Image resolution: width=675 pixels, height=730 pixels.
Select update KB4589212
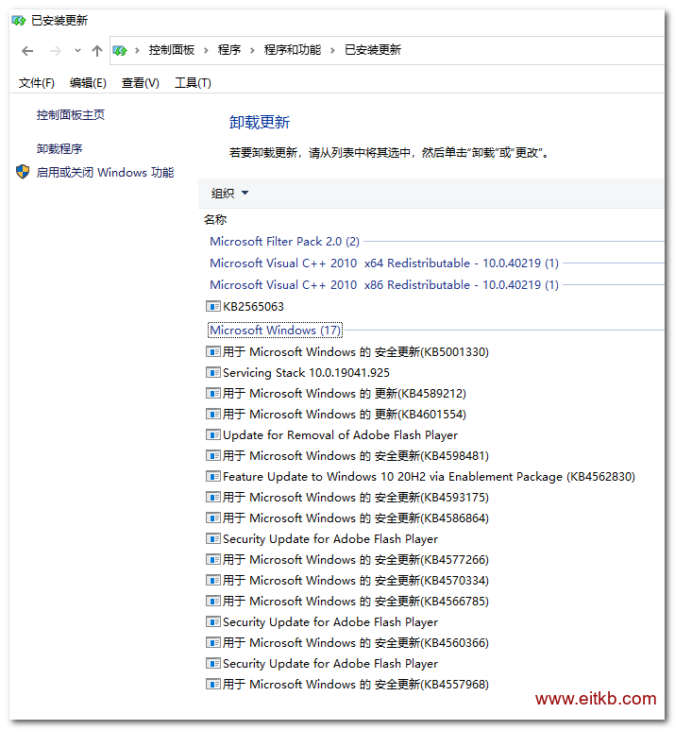click(345, 394)
